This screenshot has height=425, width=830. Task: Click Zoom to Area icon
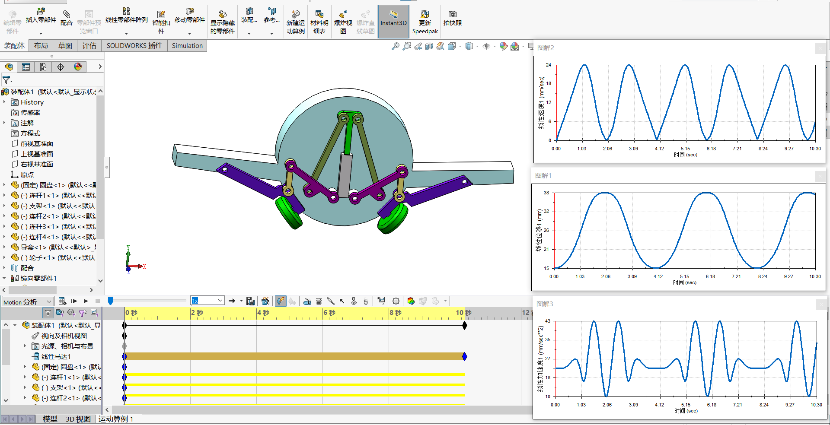tap(406, 46)
